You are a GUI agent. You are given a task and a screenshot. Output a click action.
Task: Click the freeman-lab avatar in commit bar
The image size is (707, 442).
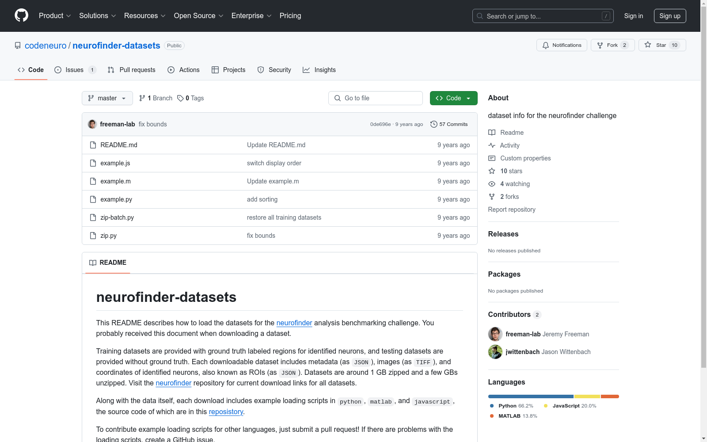(92, 124)
